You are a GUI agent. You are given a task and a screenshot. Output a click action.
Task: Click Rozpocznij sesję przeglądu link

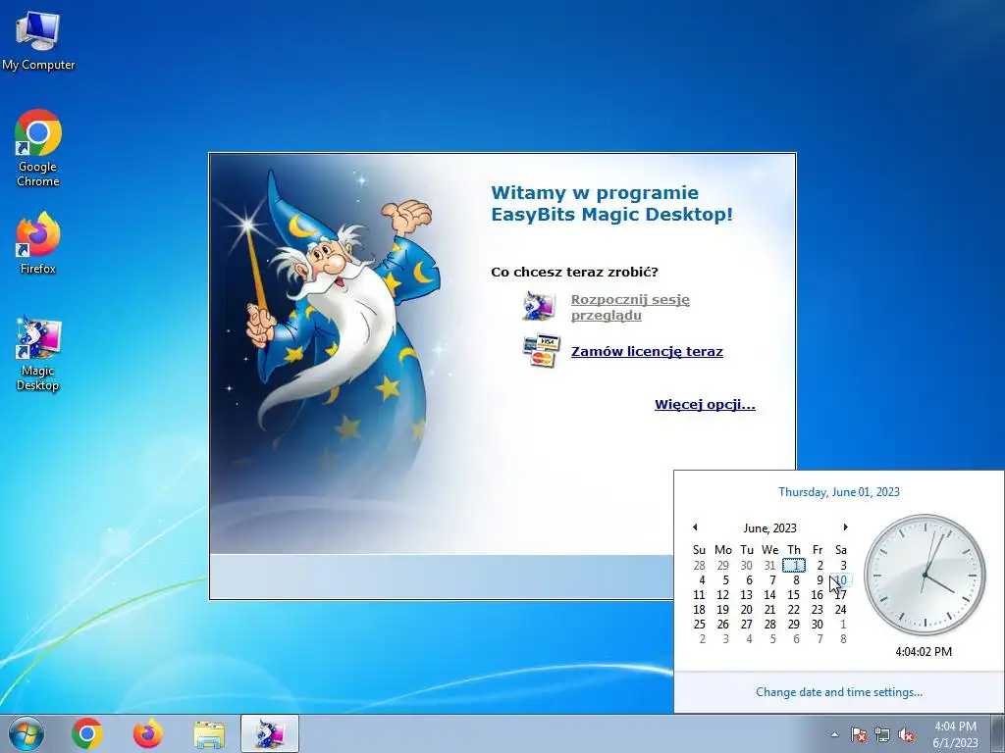click(x=630, y=307)
